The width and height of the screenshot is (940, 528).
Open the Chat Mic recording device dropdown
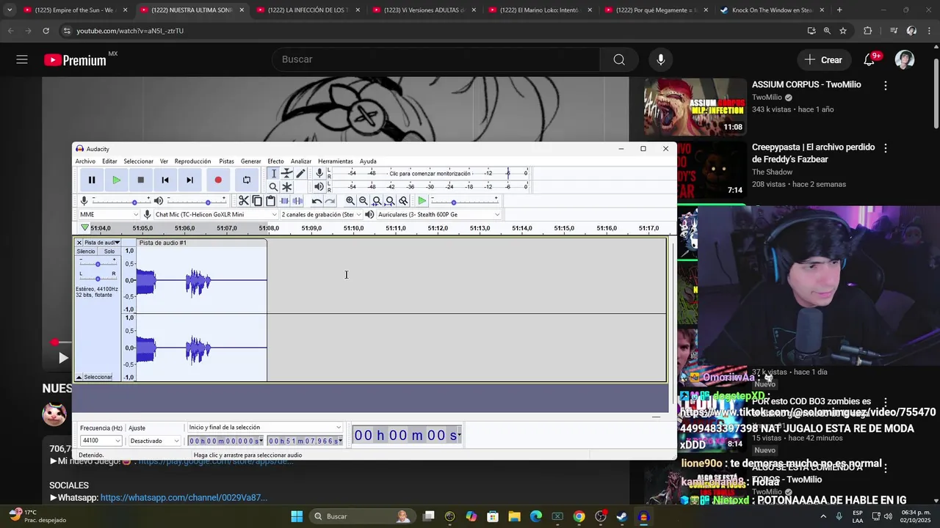click(216, 214)
